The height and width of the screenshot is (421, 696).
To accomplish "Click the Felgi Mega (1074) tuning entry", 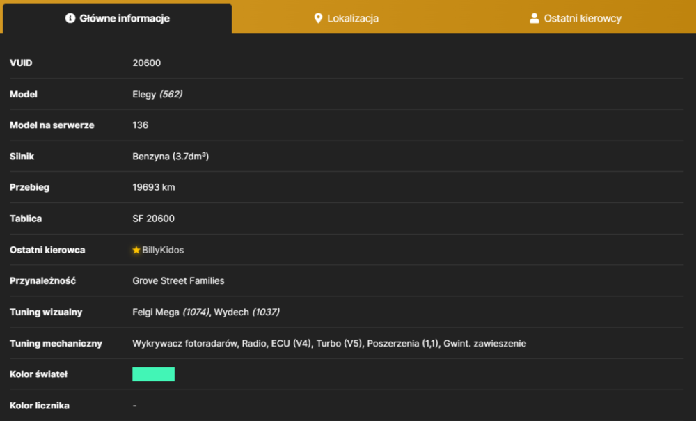I will coord(171,312).
